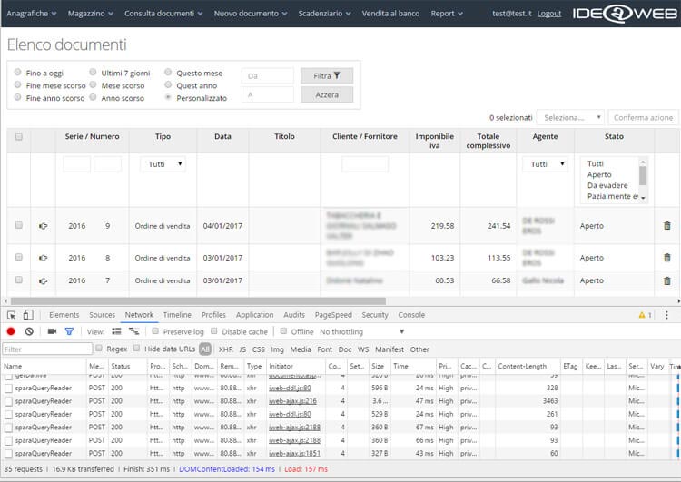Image resolution: width=681 pixels, height=482 pixels.
Task: Open the iweb-ajax.js:216 initiator link
Action: [292, 401]
